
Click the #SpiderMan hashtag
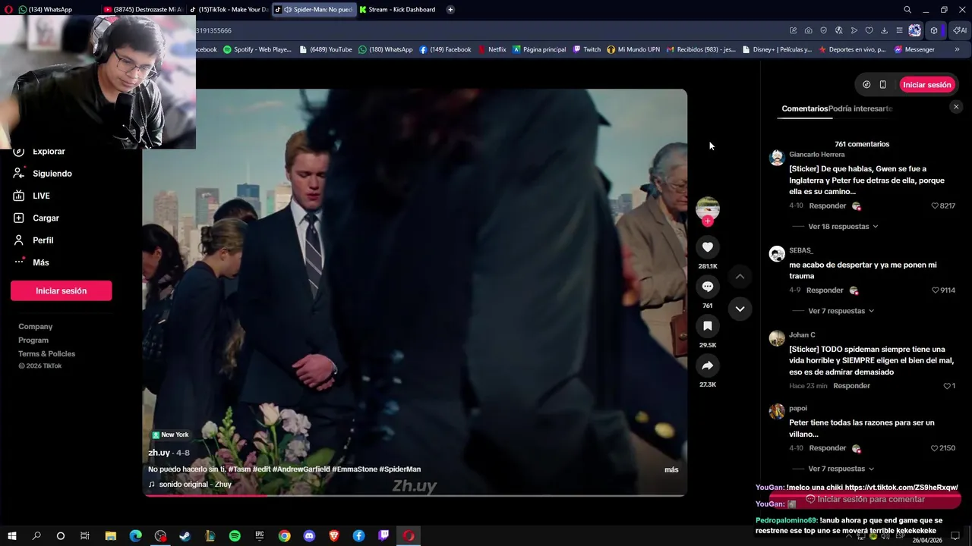coord(399,469)
